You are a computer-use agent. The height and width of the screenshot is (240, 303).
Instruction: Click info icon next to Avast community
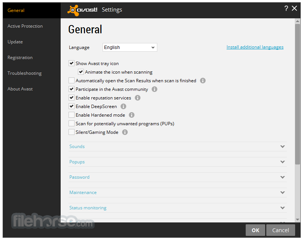154,89
